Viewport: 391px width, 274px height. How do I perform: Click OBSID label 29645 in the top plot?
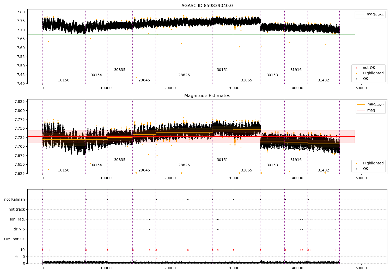click(x=144, y=80)
